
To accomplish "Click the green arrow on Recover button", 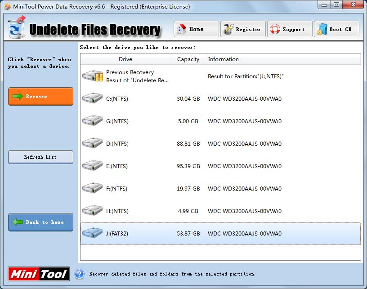I will (x=18, y=96).
